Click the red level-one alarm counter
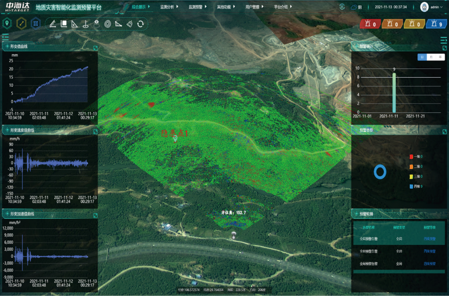Image resolution: width=449 pixels, height=296 pixels. (370, 24)
